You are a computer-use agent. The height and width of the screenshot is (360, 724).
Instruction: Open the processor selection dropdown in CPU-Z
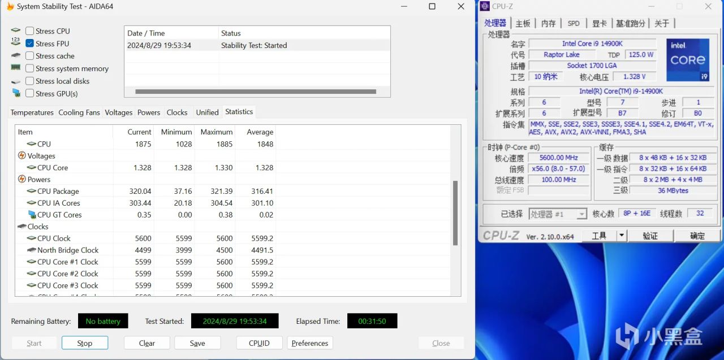(x=558, y=214)
